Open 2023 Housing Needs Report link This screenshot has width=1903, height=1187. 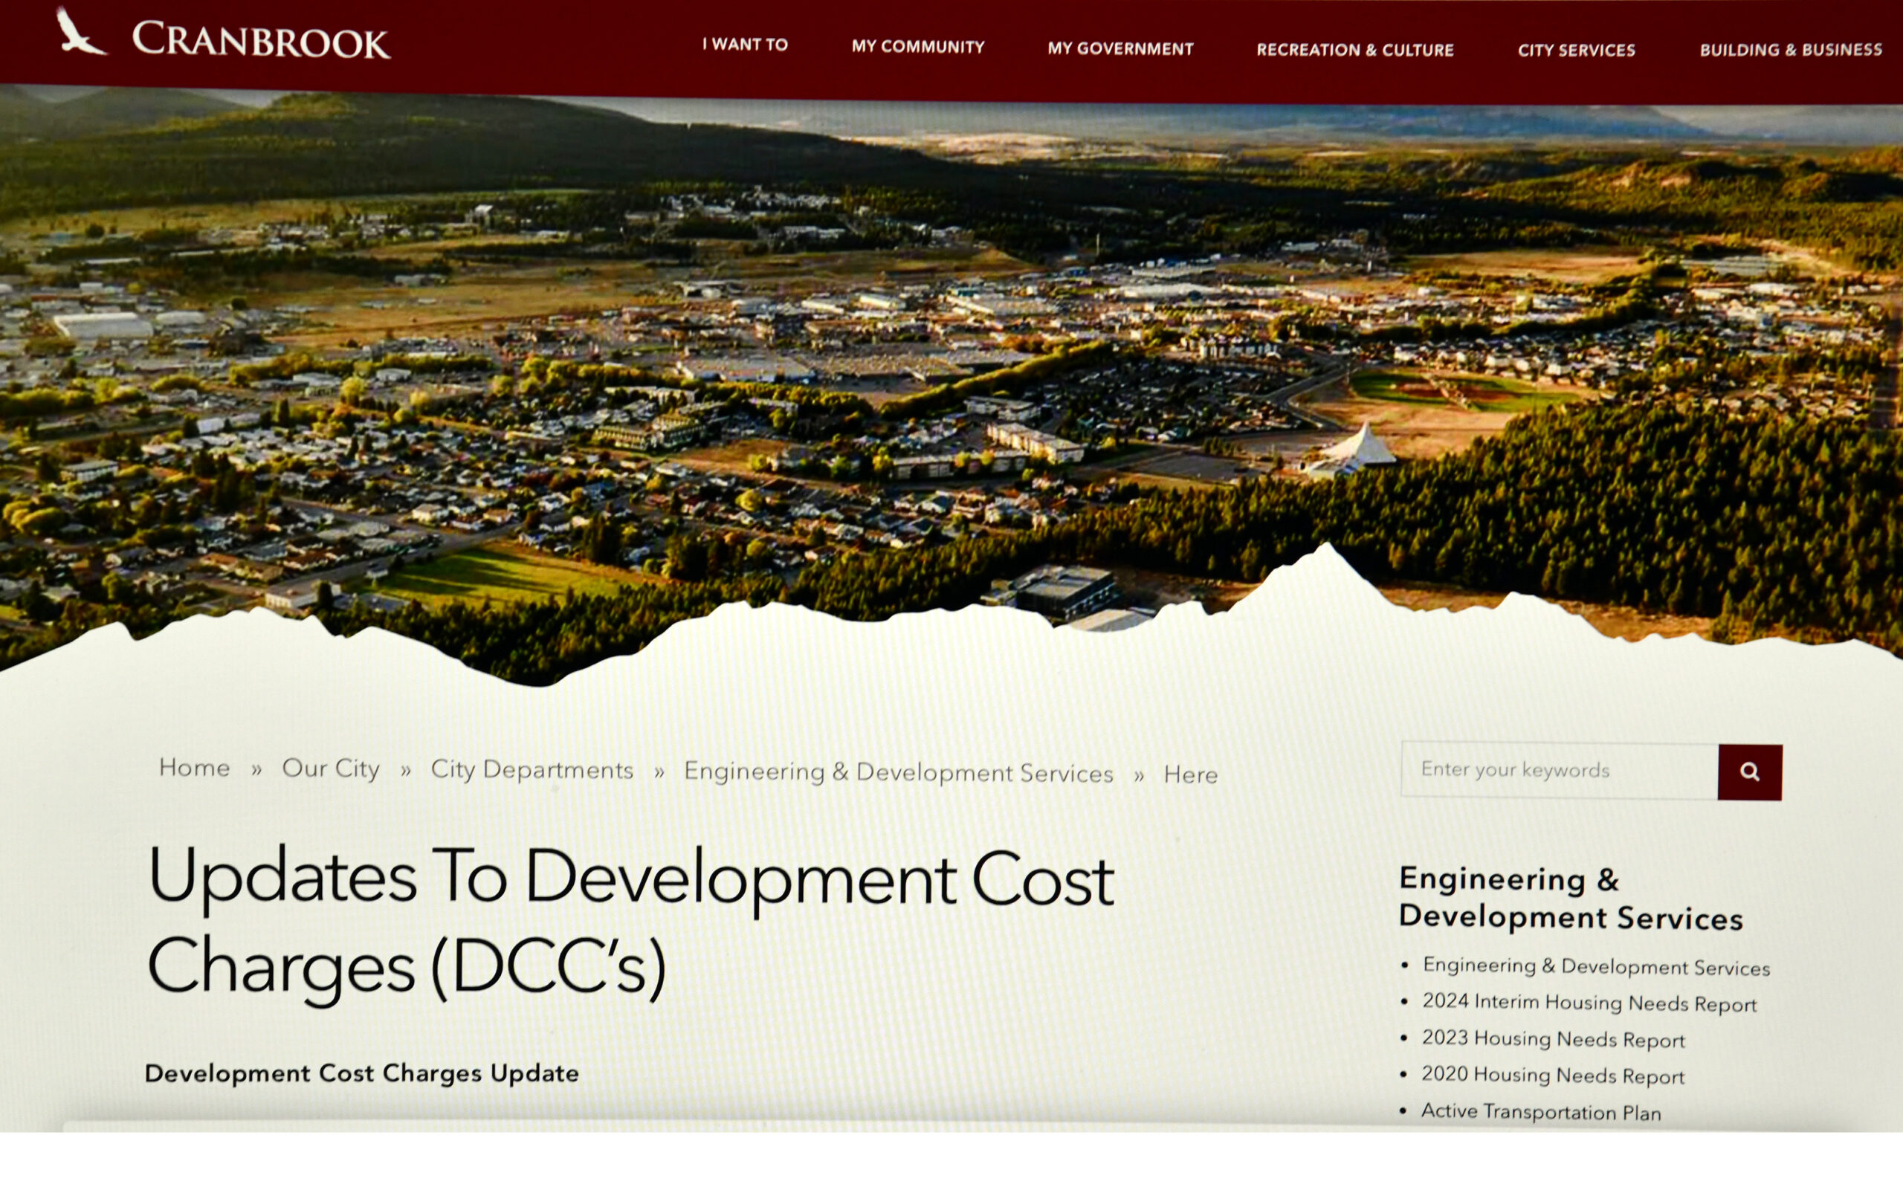click(x=1553, y=1038)
